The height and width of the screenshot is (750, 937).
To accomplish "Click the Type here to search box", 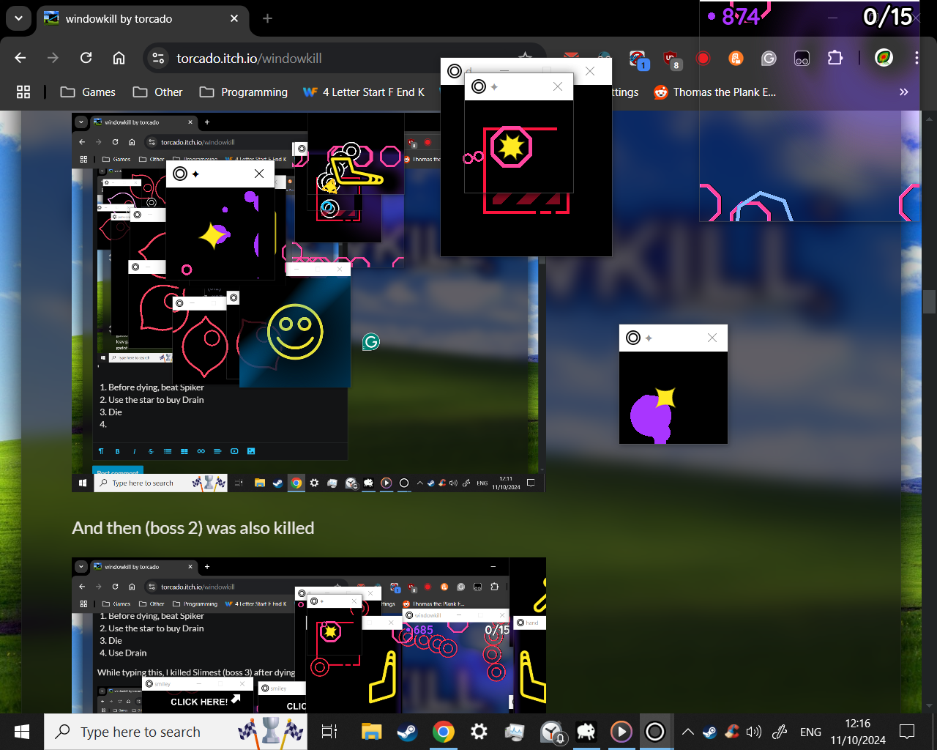I will (x=176, y=732).
